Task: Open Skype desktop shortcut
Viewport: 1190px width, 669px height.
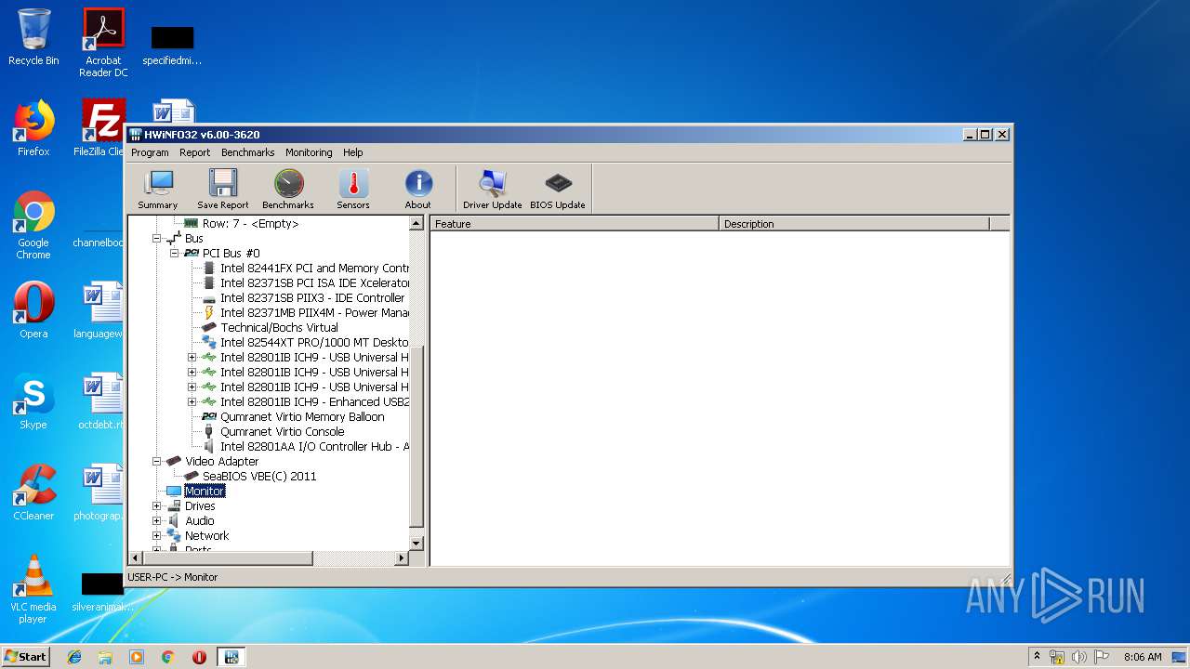Action: pyautogui.click(x=33, y=401)
